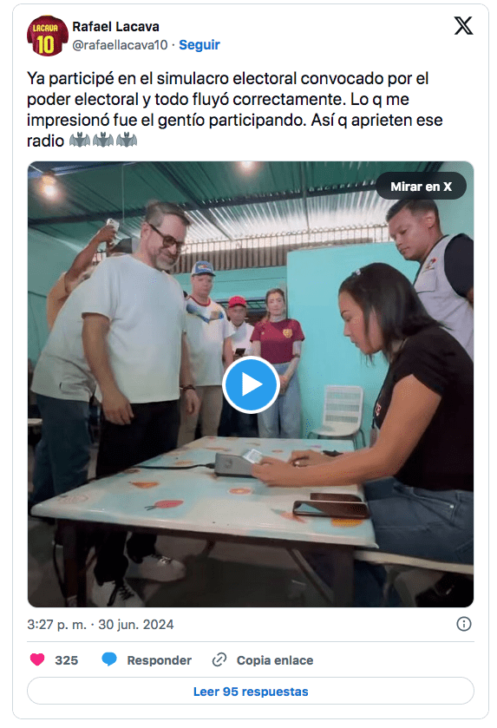The image size is (497, 728).
Task: Play the embedded video
Action: [251, 384]
